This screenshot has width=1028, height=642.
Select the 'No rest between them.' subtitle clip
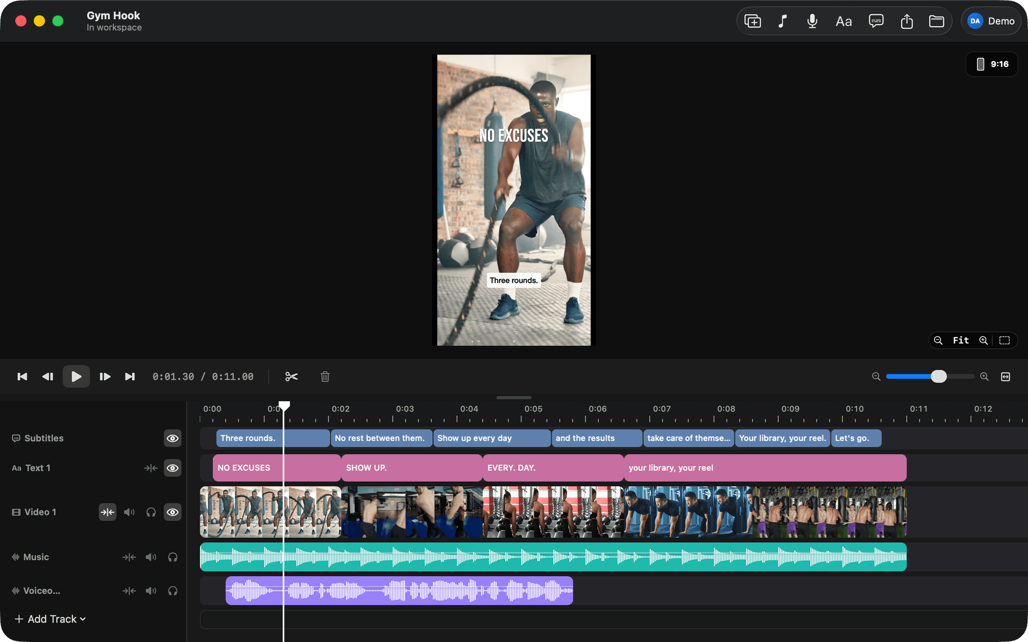(x=381, y=438)
